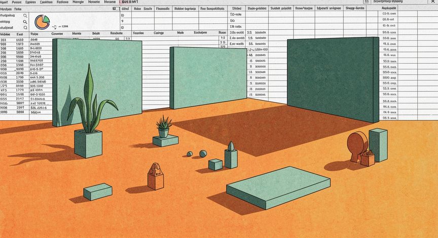This screenshot has width=438, height=238.
Task: Click the cell containing 2147
Action: (20, 99)
